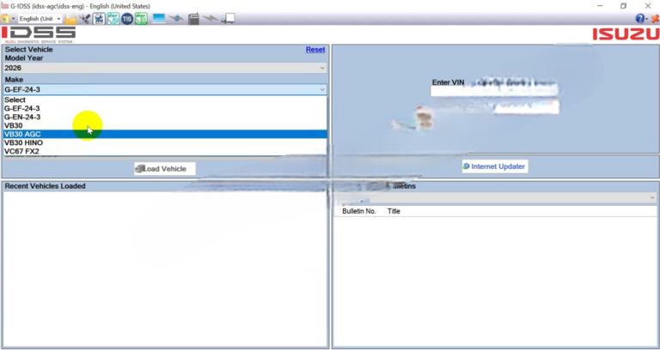Click the Reset link
The image size is (660, 350).
(x=315, y=50)
